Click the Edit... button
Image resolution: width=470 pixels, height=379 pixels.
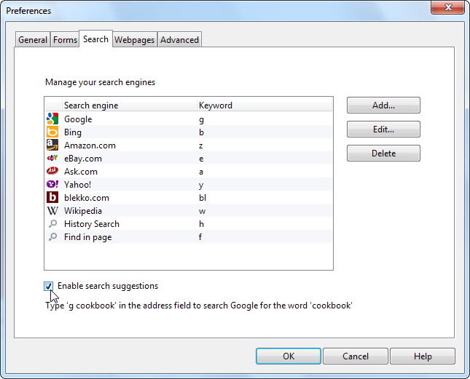click(383, 129)
